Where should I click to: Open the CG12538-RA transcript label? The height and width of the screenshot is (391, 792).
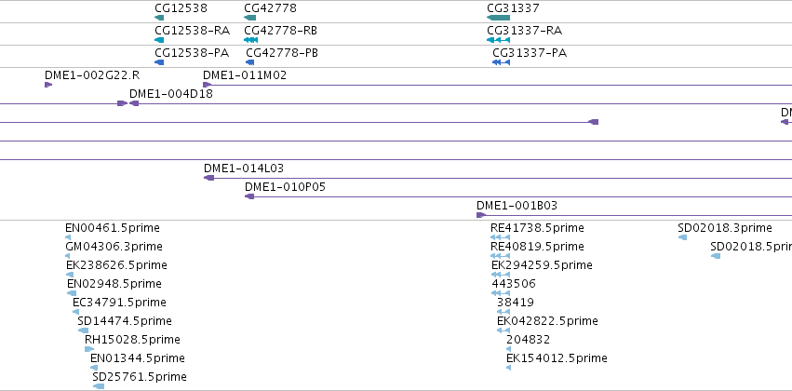coord(193,31)
